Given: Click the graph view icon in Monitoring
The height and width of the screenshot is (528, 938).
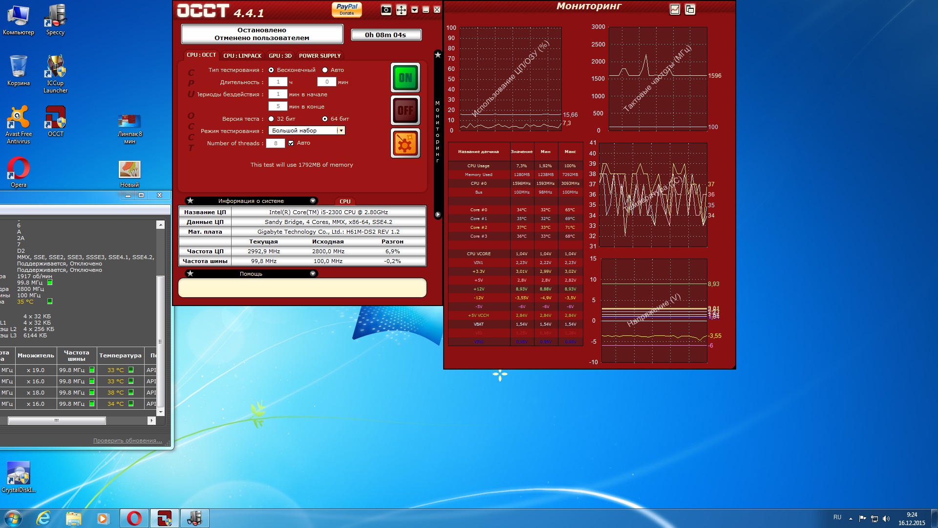Looking at the screenshot, I should click(675, 9).
